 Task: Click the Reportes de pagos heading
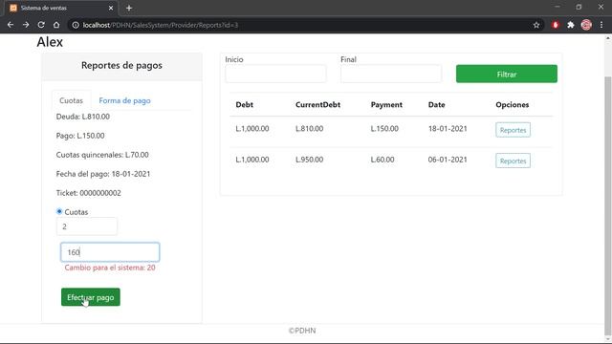(121, 65)
